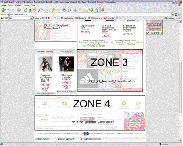Go to the Home page icon
Viewport: 183px width, 146px height.
[35, 10]
